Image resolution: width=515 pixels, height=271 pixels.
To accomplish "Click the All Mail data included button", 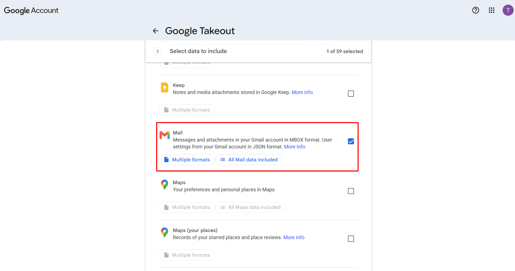I will tap(249, 160).
